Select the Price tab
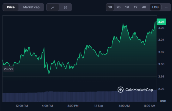Image resolution: width=172 pixels, height=111 pixels. (11, 7)
